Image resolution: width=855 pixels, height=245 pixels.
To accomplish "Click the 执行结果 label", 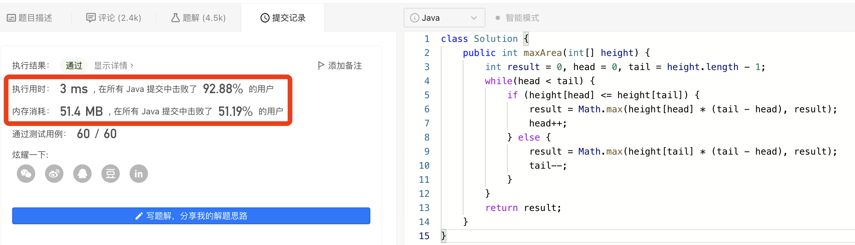I will point(31,65).
